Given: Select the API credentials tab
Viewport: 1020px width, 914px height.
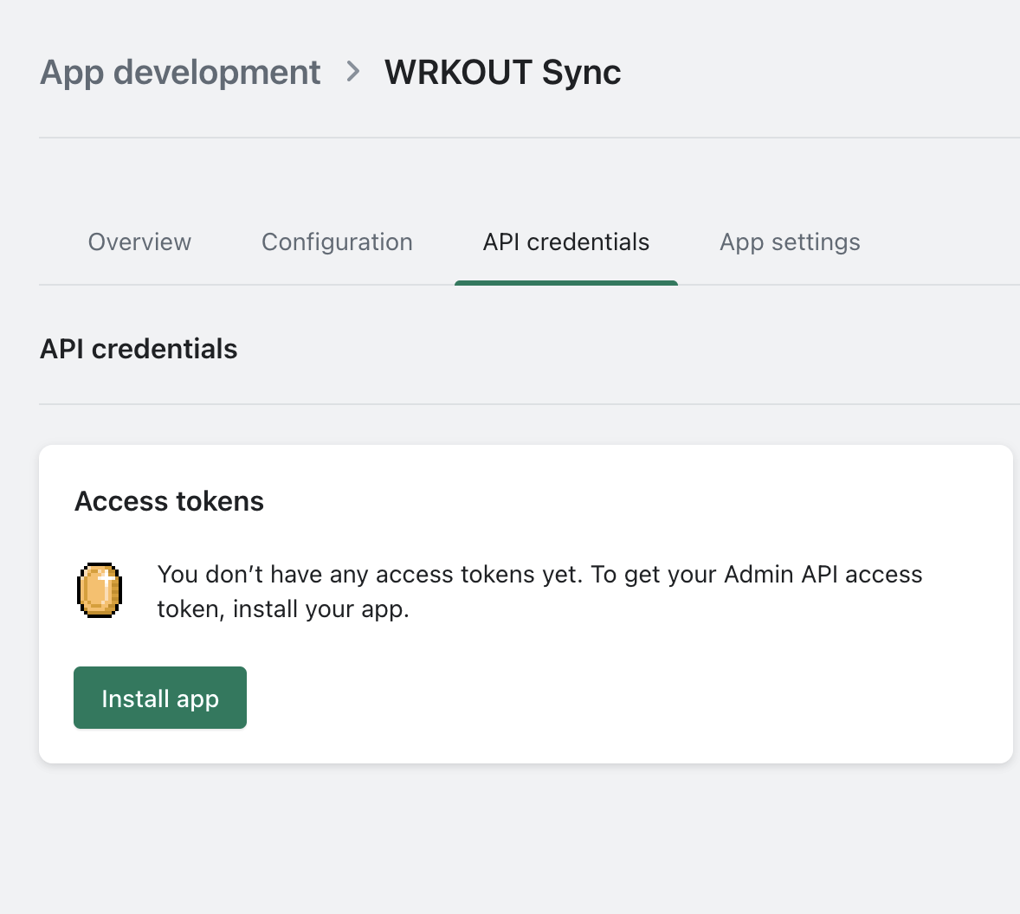Looking at the screenshot, I should click(x=565, y=242).
